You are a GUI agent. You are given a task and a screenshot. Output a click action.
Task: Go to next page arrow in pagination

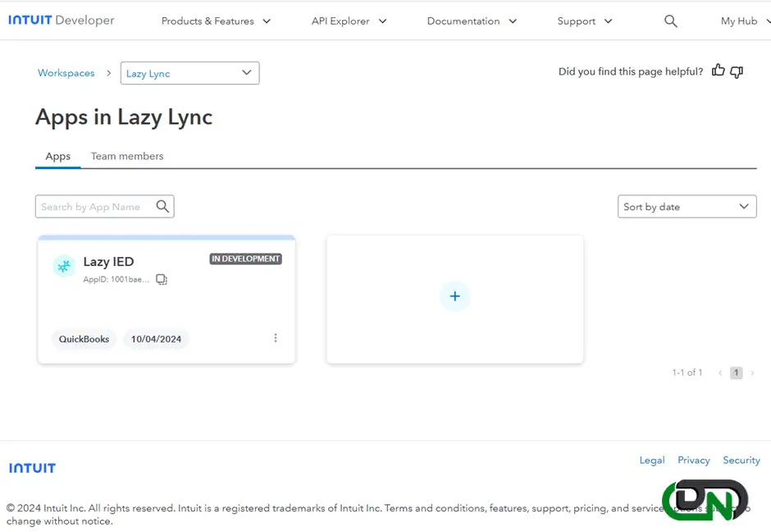[x=752, y=373]
